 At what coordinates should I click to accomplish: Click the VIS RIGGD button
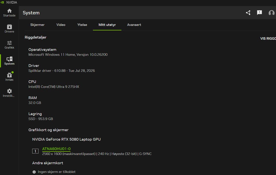tap(268, 38)
